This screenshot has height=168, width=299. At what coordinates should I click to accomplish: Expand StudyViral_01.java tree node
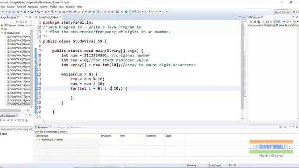pos(5,36)
